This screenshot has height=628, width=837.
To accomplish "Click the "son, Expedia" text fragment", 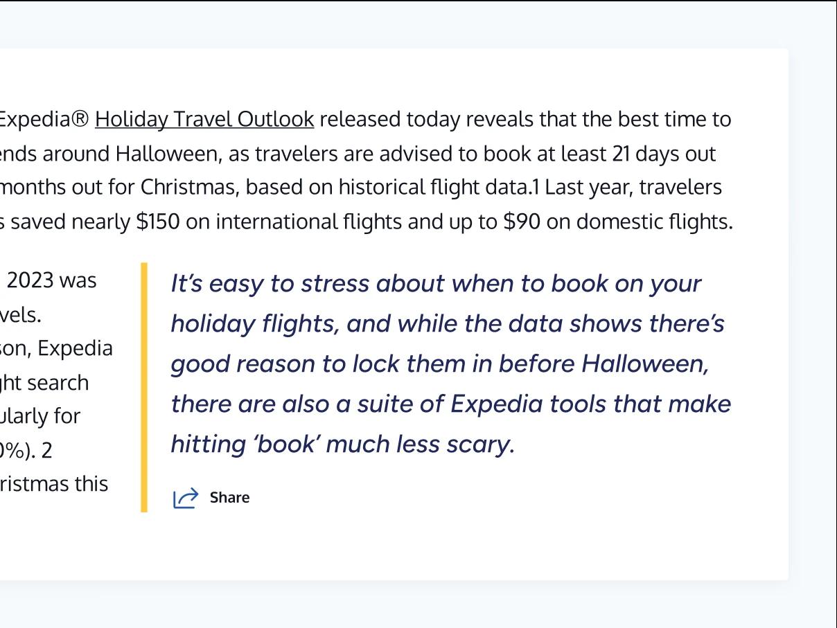I will coord(57,348).
